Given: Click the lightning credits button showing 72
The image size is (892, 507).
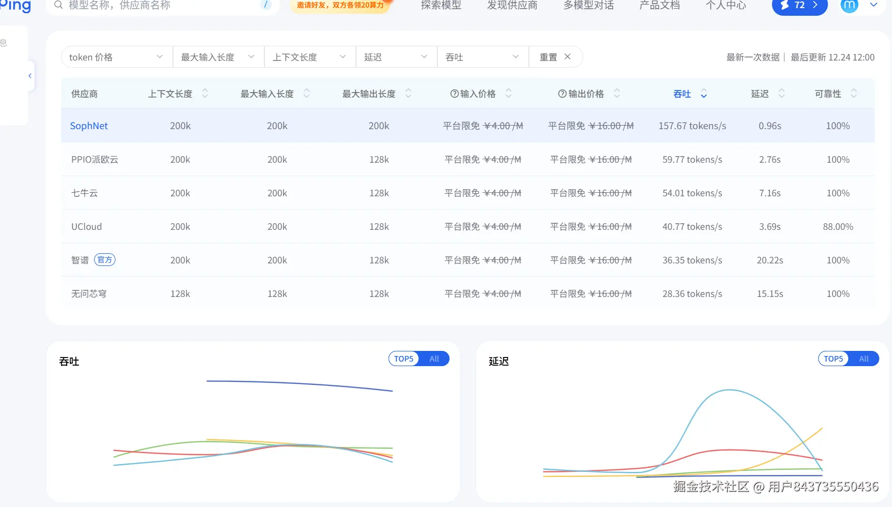Looking at the screenshot, I should 799,6.
